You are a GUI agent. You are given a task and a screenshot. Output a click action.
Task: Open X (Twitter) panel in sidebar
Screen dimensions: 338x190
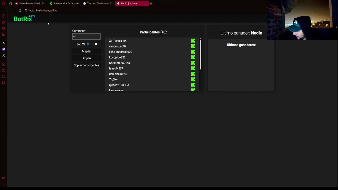[x=3, y=55]
